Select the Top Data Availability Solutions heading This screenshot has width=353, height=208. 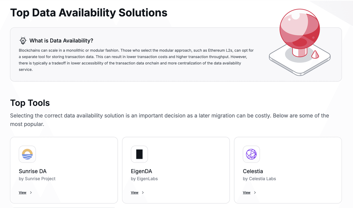pos(89,12)
